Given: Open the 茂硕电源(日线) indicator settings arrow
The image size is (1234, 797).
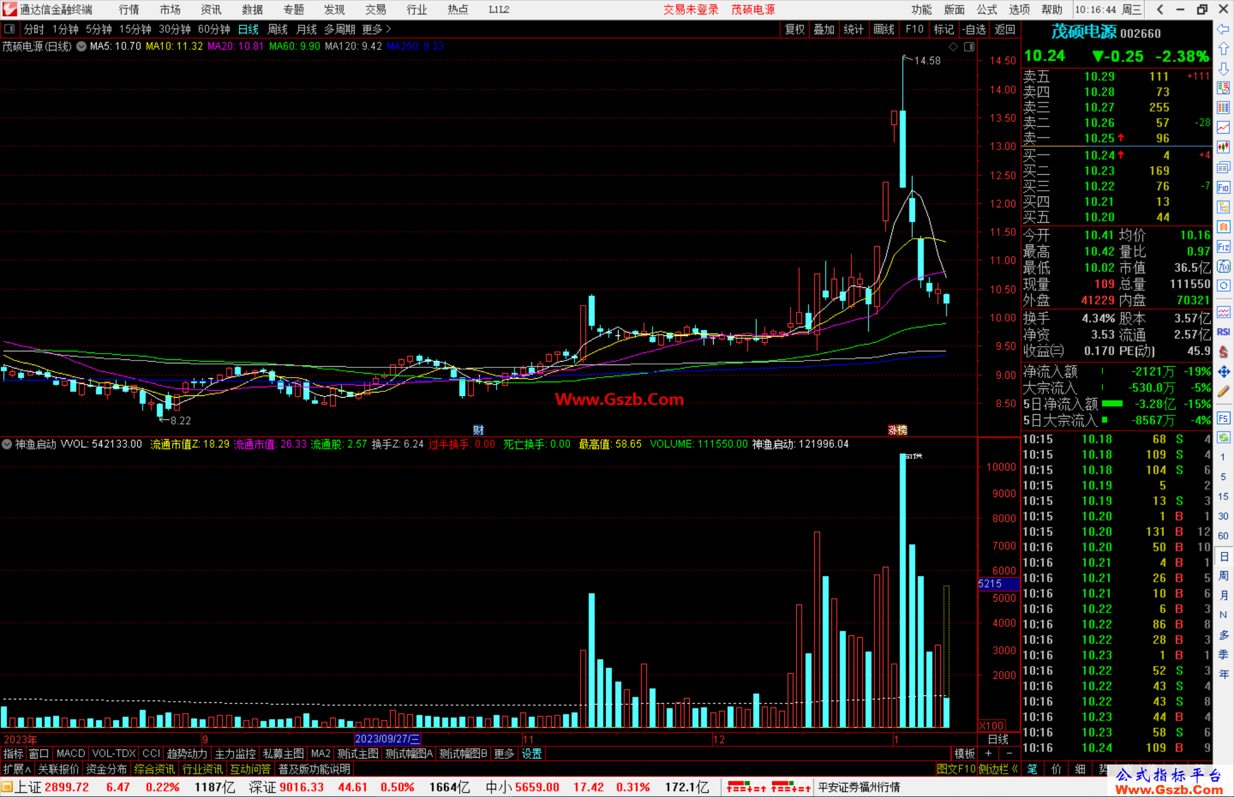Looking at the screenshot, I should click(x=82, y=47).
